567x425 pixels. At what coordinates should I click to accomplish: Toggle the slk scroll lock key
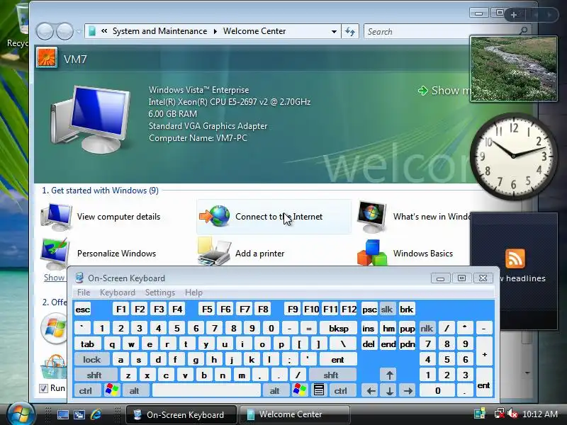(x=386, y=310)
